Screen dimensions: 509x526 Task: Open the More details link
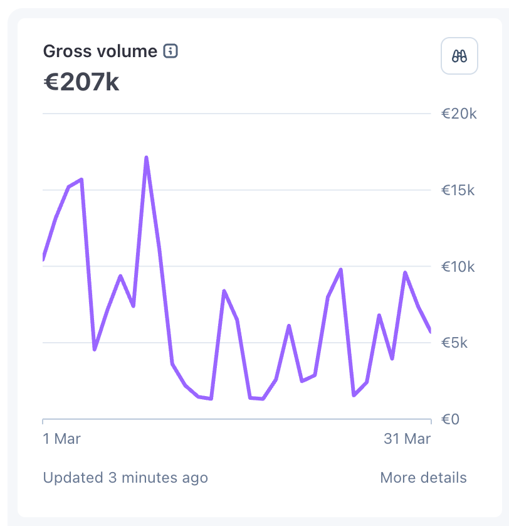click(423, 478)
